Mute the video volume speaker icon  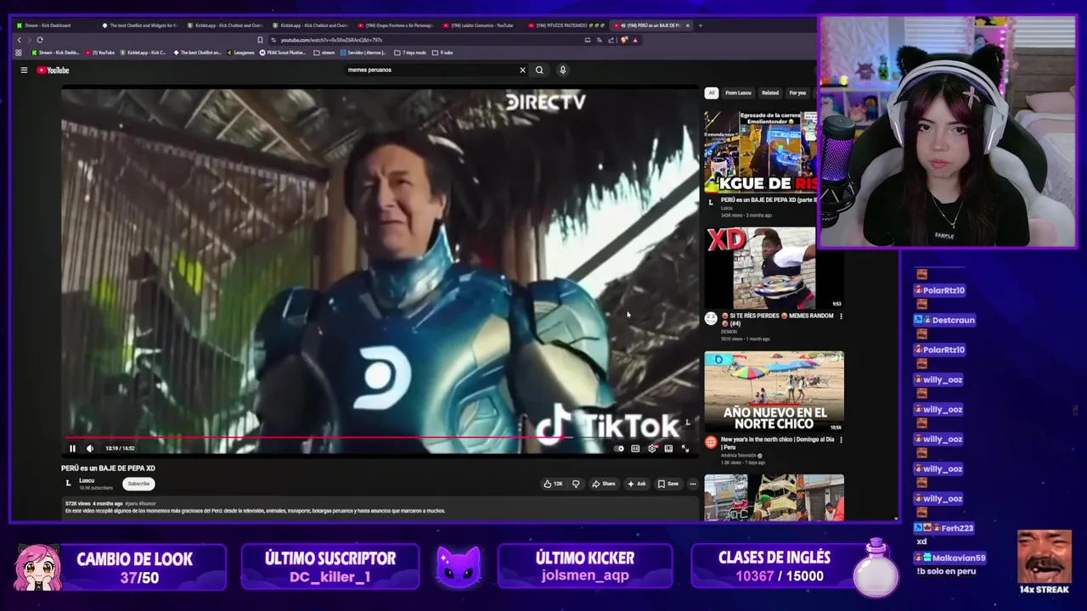[90, 448]
